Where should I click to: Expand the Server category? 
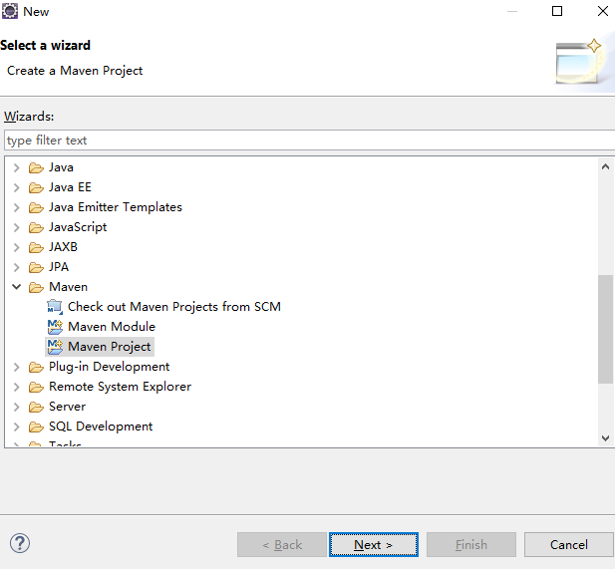(x=17, y=407)
